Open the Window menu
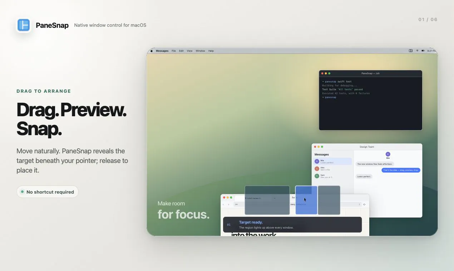This screenshot has height=271, width=454. click(200, 51)
